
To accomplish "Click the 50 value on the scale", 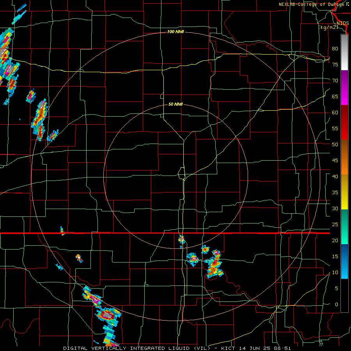I will coord(335,145).
